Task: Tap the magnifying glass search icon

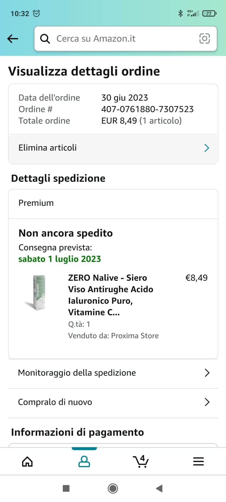Action: (x=45, y=39)
